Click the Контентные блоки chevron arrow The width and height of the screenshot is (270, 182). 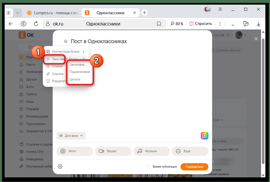click(84, 52)
